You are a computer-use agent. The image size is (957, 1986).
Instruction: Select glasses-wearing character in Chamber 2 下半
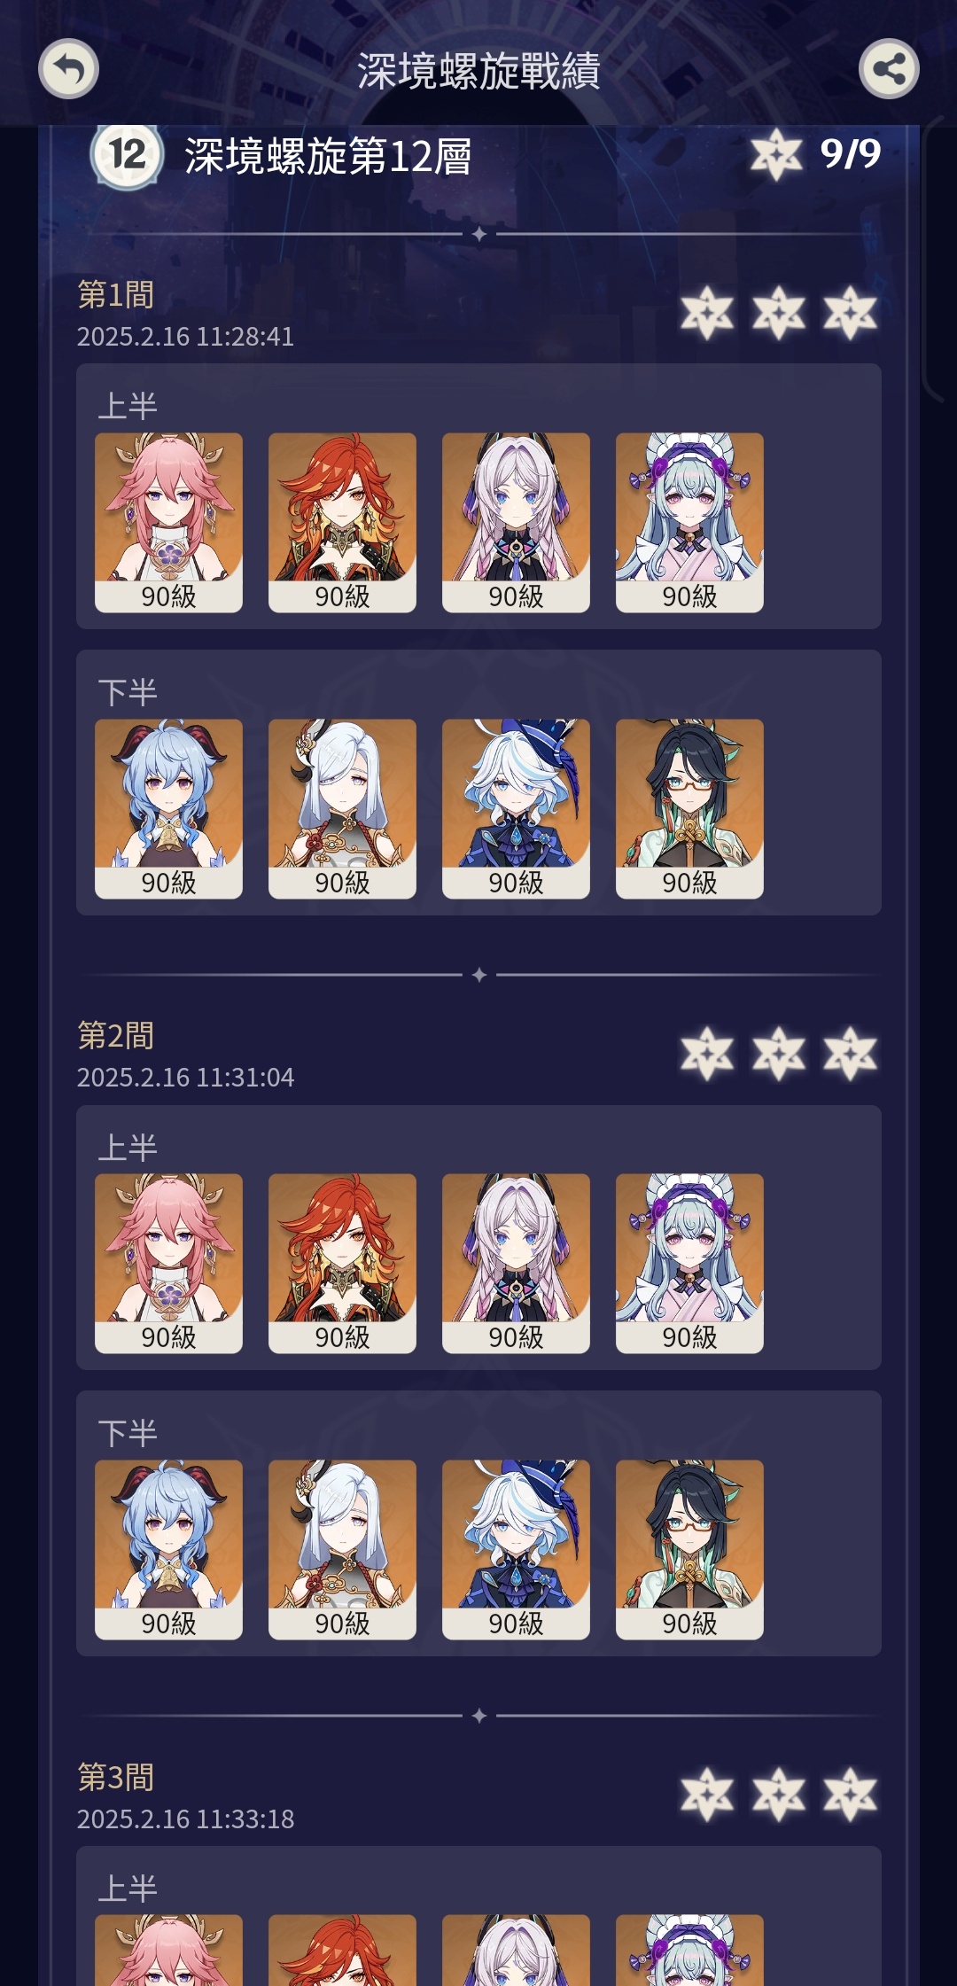pyautogui.click(x=689, y=1550)
